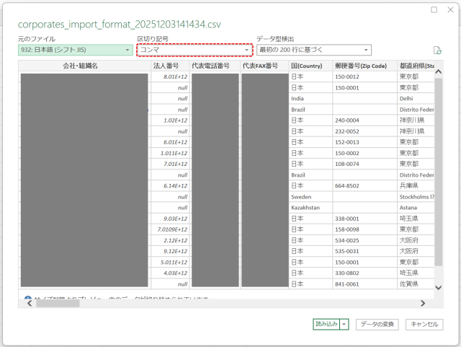Screen dimensions: 461x347
Task: Click the データの変換 button
Action: point(377,325)
